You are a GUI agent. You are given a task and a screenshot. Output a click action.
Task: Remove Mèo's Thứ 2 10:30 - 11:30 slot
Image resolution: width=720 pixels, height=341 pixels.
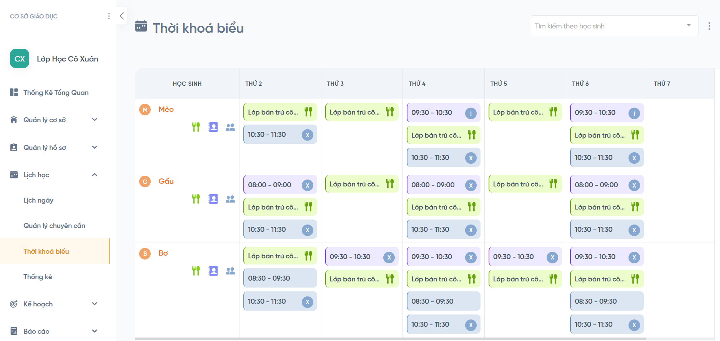(x=307, y=135)
